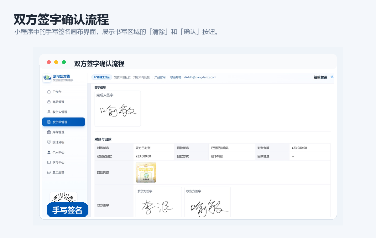Click the 回款备注 label cell
This screenshot has width=376, height=238.
272,156
